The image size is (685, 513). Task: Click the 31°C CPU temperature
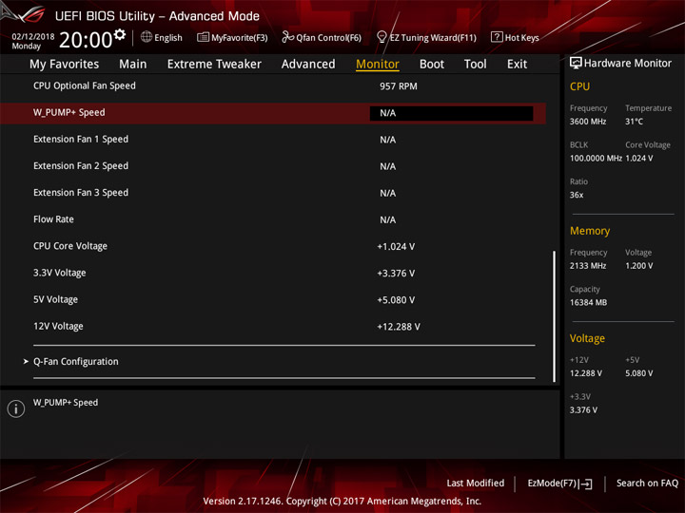tap(634, 122)
